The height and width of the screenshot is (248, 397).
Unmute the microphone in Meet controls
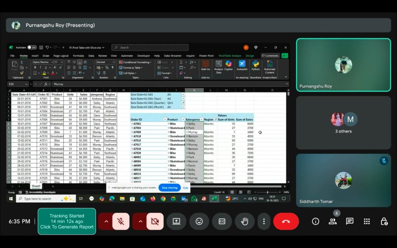click(x=121, y=221)
